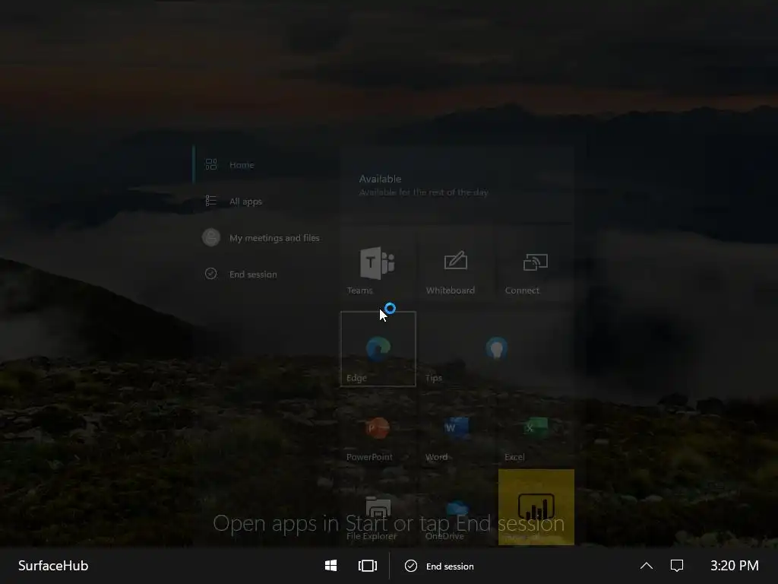Click the 3:20 PM clock

[x=735, y=566]
